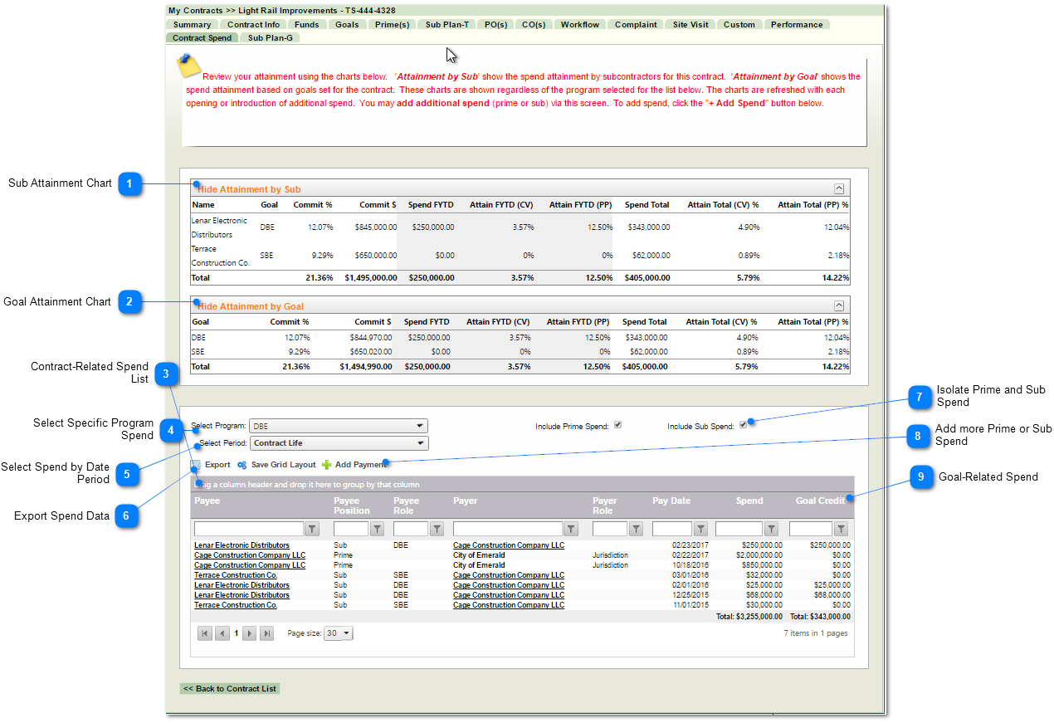Open the Select Period dropdown
1054x723 pixels.
339,443
